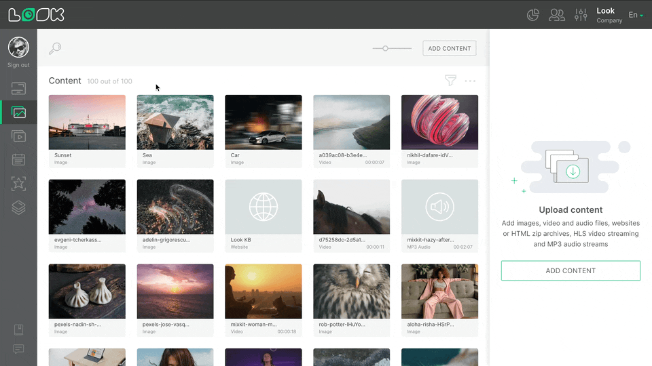Select the Sunset image thumbnail
The image size is (652, 366).
(87, 122)
